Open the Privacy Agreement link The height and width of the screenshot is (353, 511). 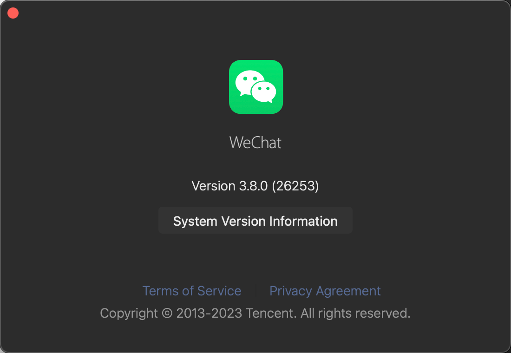325,291
